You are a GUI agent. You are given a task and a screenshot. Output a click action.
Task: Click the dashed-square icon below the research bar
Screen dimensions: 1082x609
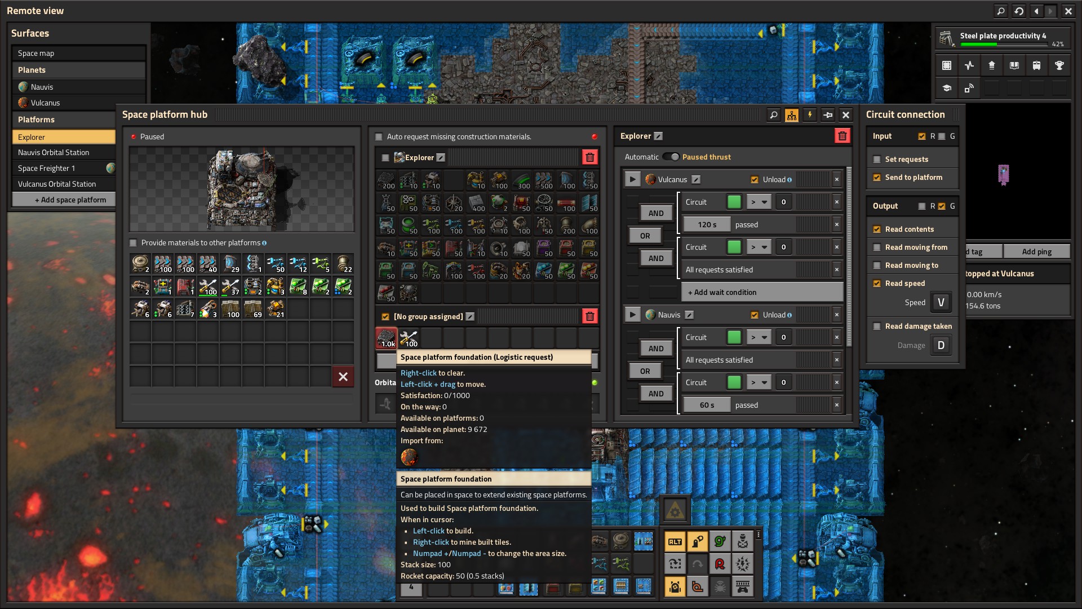tap(947, 65)
